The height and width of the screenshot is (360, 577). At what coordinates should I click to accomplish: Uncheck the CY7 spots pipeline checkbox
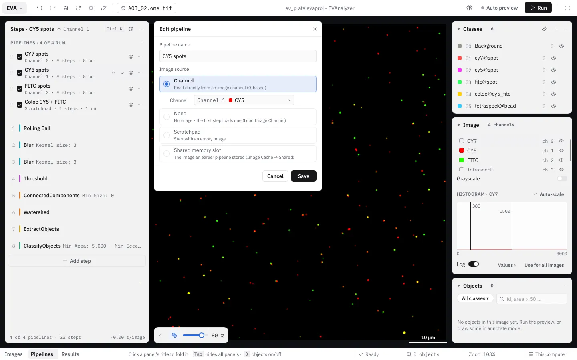20,57
